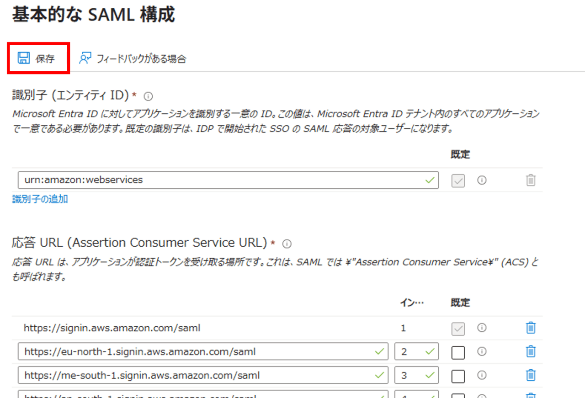Click the urn:amazon:webservices identifier input field

tap(219, 180)
